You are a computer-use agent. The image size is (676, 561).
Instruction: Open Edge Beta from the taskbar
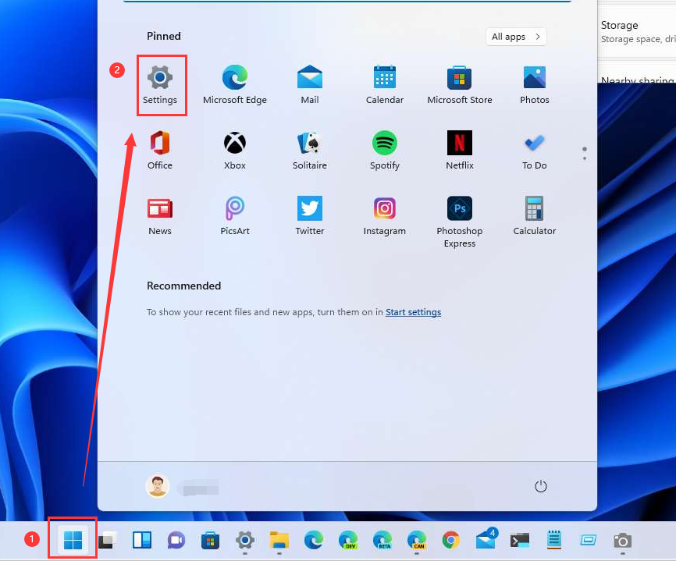pyautogui.click(x=382, y=539)
